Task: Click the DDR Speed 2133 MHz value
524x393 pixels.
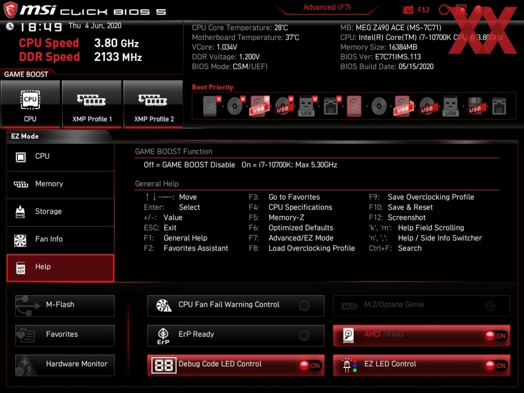Action: point(118,57)
